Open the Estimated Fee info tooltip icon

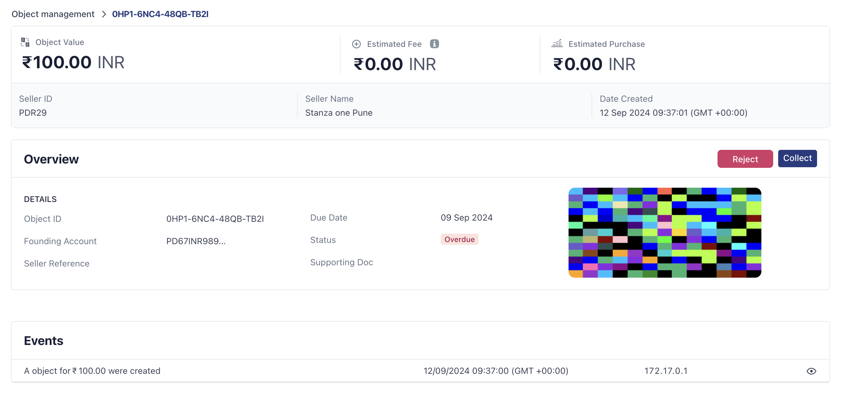click(x=434, y=44)
